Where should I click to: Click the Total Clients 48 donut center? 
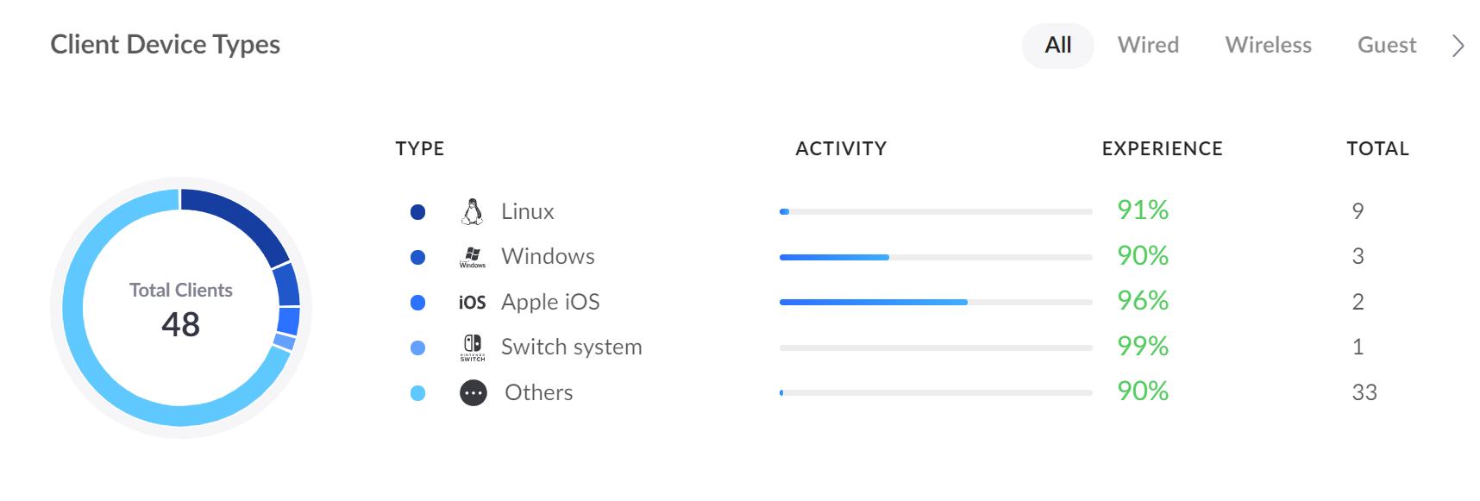181,309
